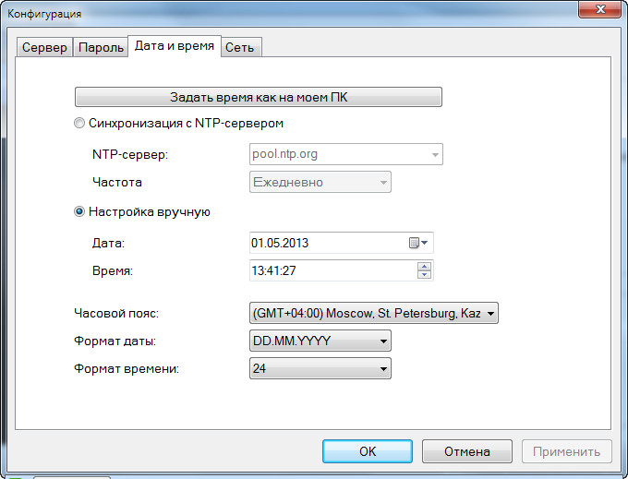
Task: Open the Формат даты dropdown
Action: point(382,341)
